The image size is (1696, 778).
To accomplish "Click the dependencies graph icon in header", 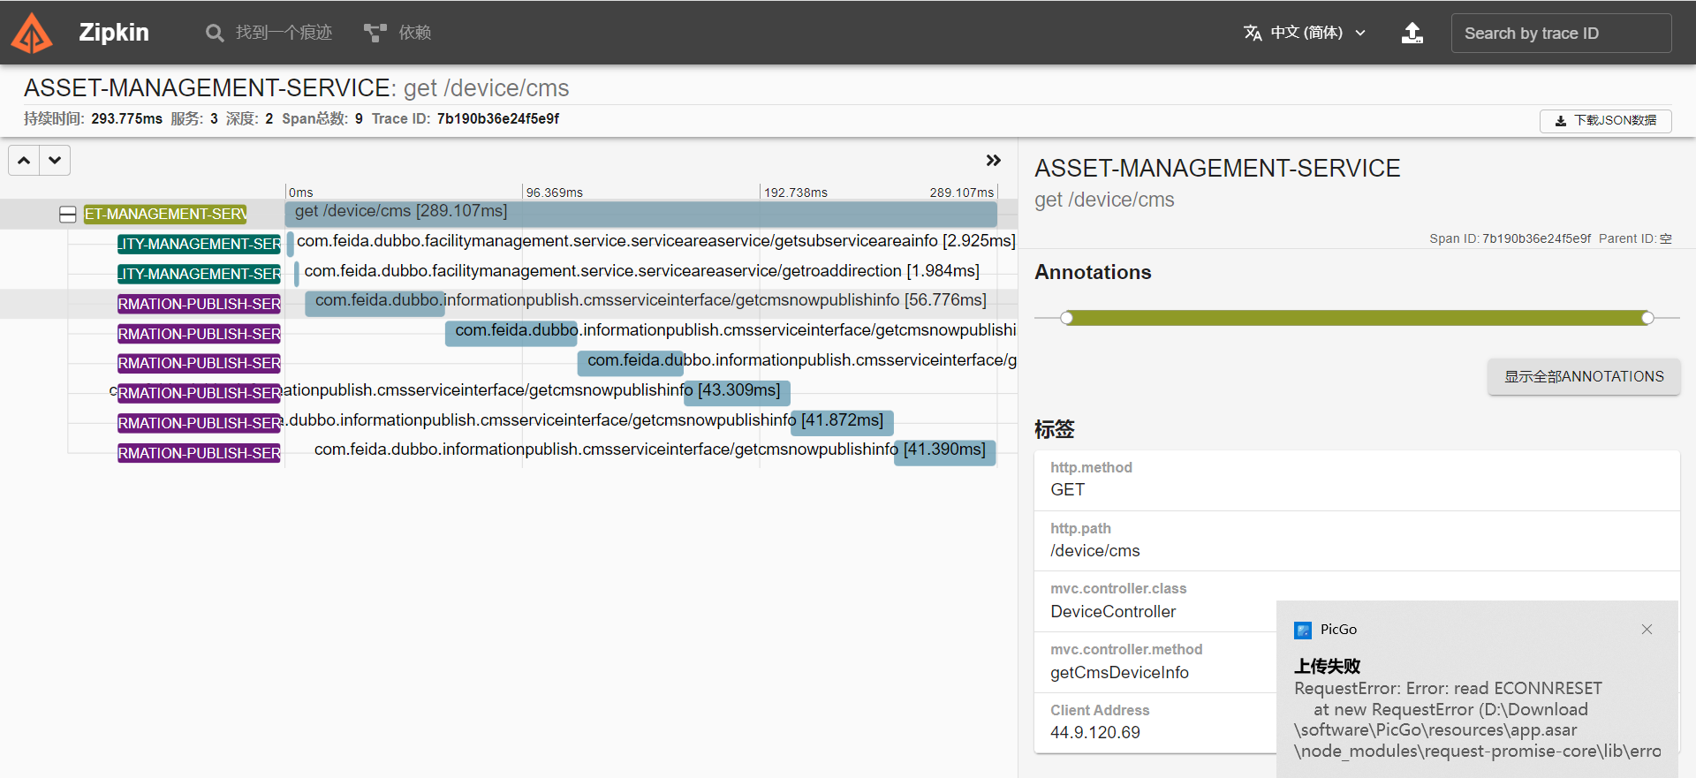I will pos(375,34).
